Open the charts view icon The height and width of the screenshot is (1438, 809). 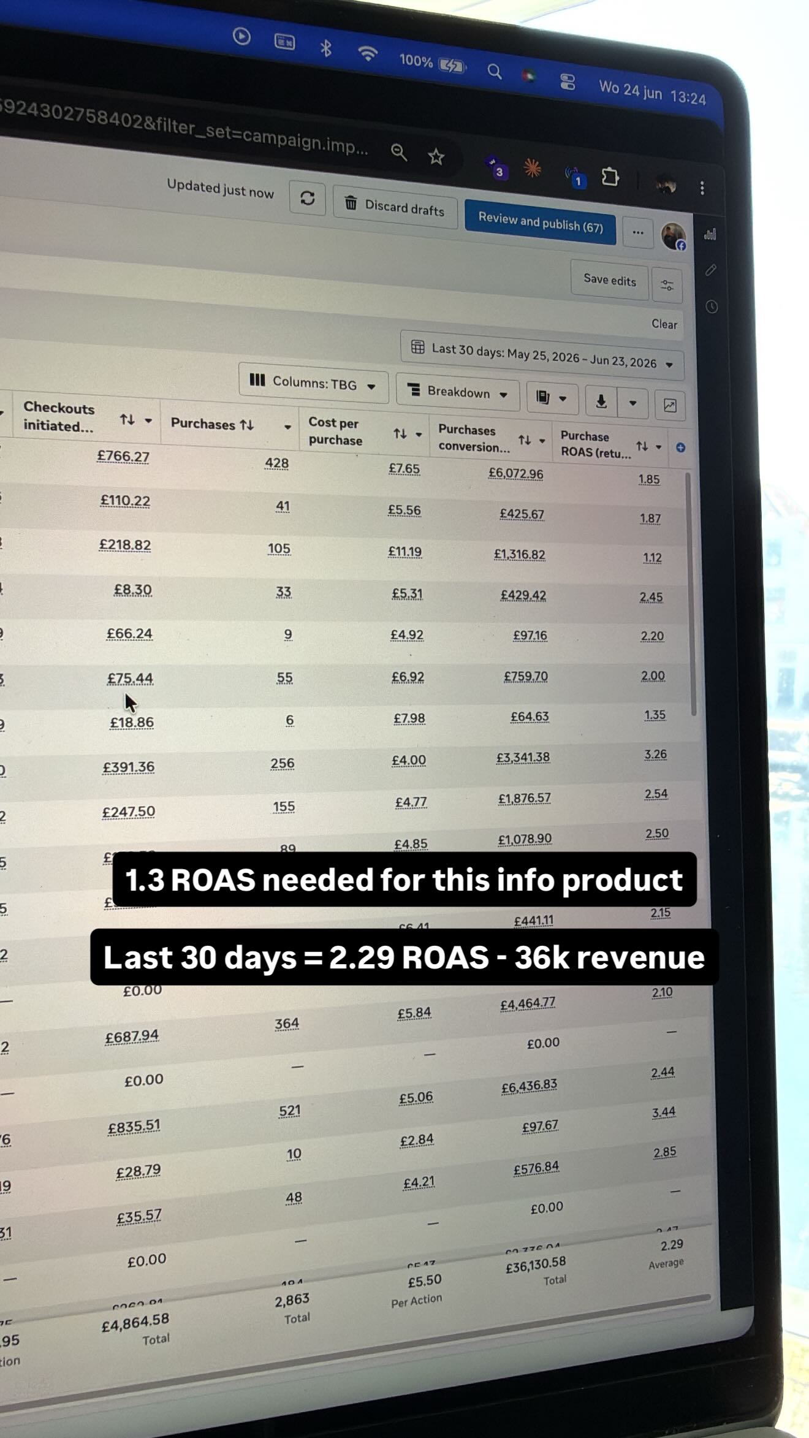coord(670,406)
